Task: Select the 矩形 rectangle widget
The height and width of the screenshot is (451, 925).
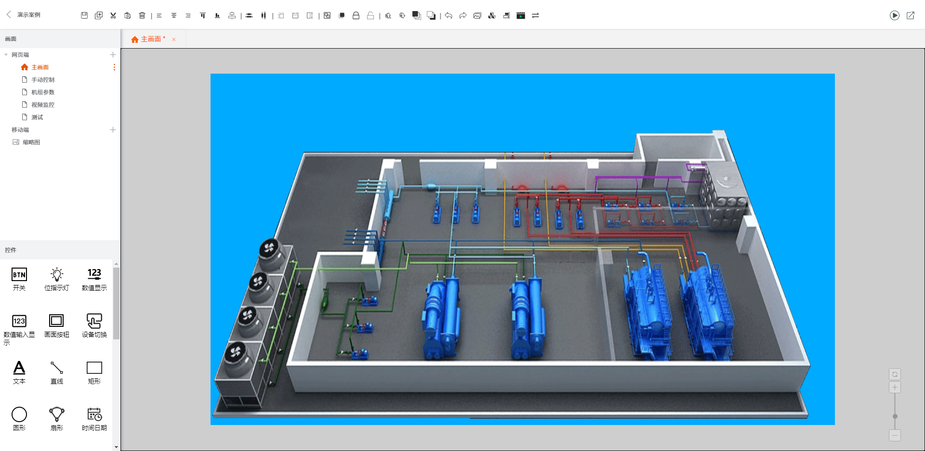Action: [94, 373]
